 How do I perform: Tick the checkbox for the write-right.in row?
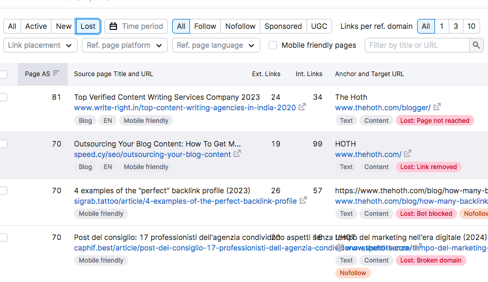[x=3, y=97]
